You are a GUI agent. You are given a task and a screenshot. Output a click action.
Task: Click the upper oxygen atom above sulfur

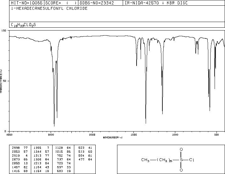[x=181, y=149]
